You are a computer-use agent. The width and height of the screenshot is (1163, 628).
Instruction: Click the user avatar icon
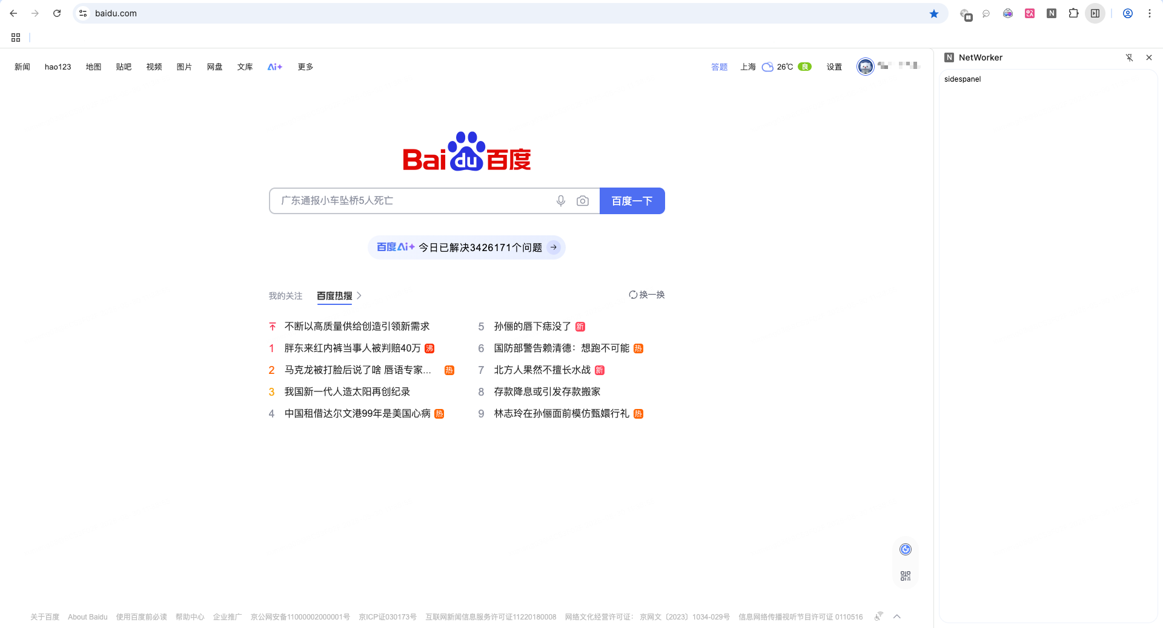(x=866, y=67)
